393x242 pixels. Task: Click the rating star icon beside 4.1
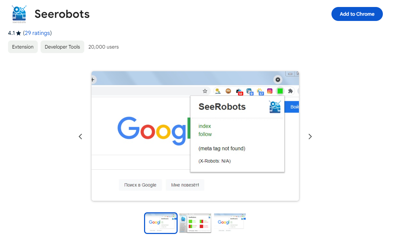[x=19, y=33]
